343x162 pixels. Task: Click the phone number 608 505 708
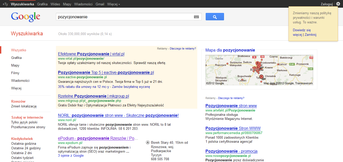(160, 159)
